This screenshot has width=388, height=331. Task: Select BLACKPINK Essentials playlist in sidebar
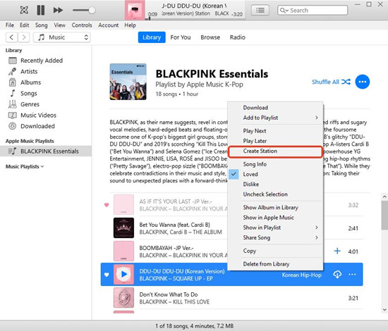[46, 151]
